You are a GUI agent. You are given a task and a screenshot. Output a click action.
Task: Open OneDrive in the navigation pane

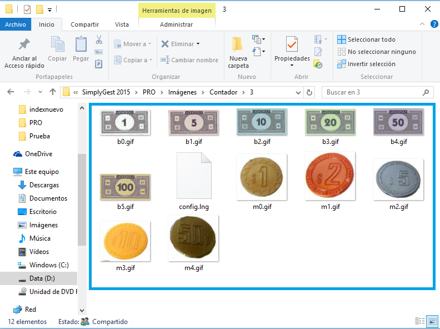(x=33, y=154)
